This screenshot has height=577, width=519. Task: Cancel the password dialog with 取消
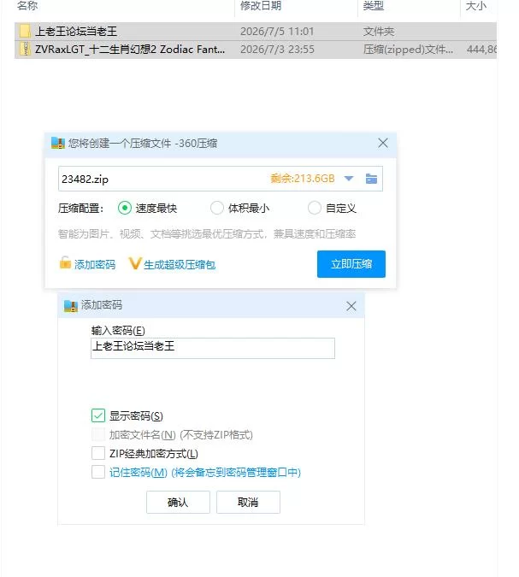pos(248,503)
